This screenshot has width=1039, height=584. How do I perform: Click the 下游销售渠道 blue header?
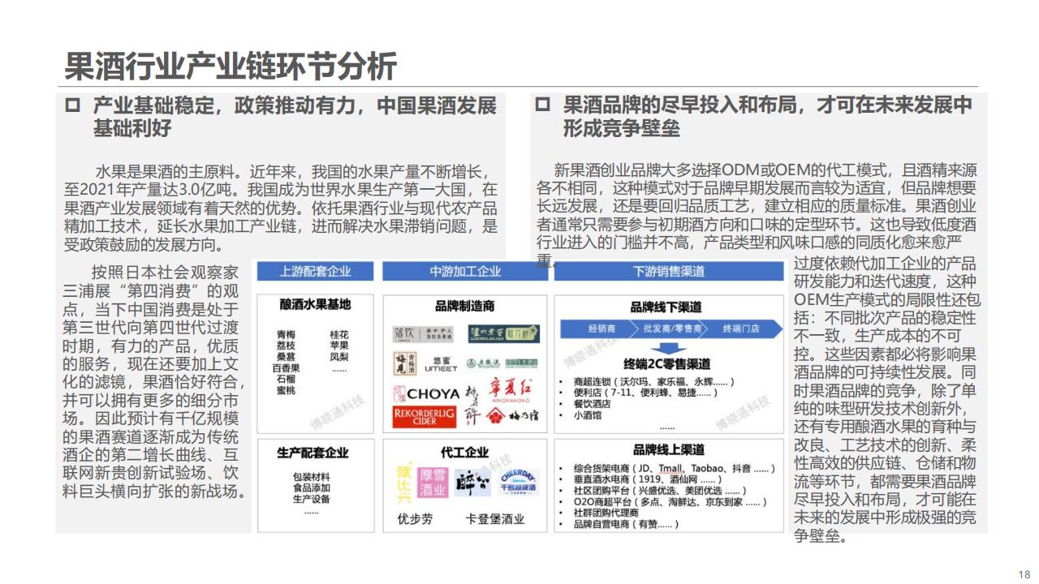click(667, 272)
